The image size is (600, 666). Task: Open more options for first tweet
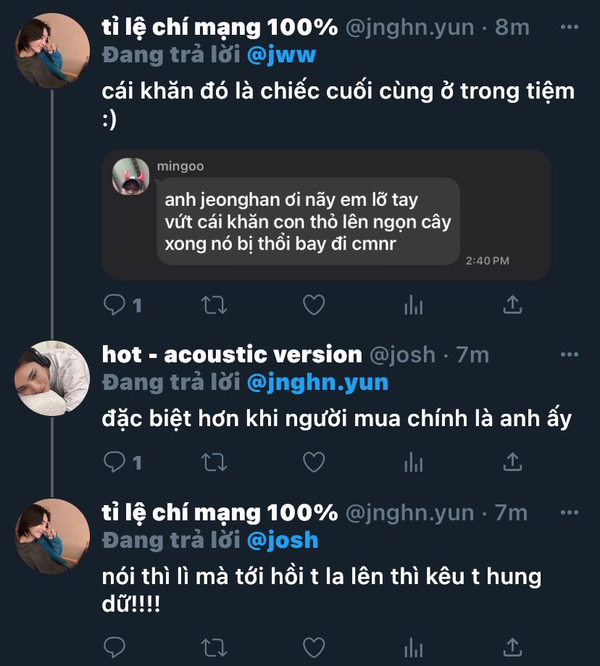click(570, 28)
